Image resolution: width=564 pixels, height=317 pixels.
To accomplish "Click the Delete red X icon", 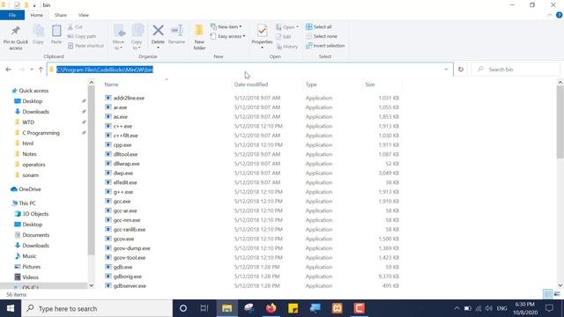I will click(x=158, y=31).
